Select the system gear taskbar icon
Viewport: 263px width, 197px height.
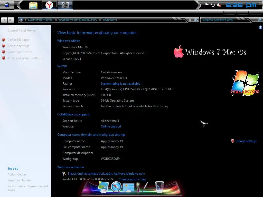65,5
